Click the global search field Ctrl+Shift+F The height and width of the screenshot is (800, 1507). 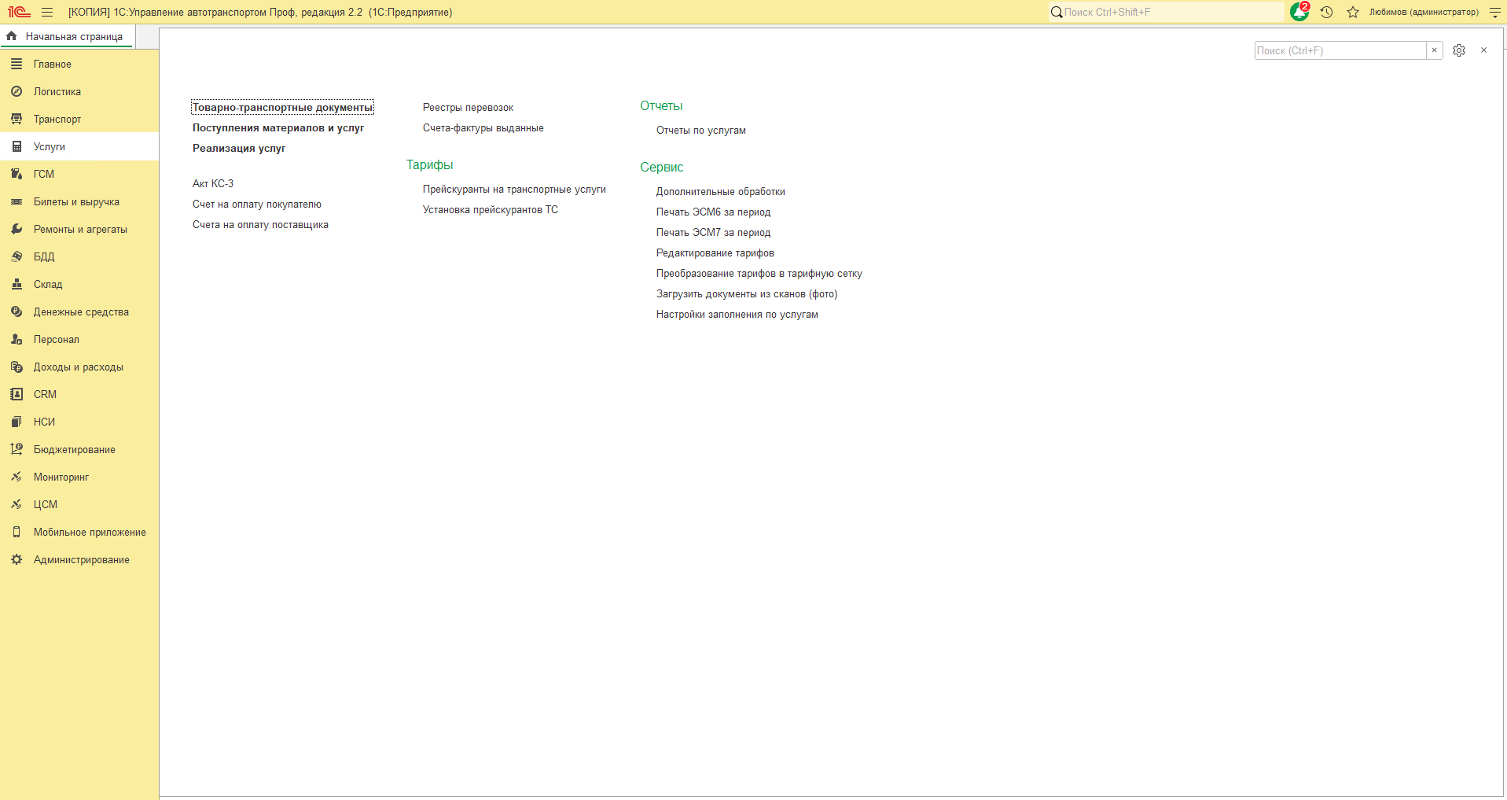[1166, 12]
